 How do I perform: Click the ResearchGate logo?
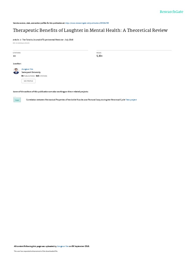[171, 12]
